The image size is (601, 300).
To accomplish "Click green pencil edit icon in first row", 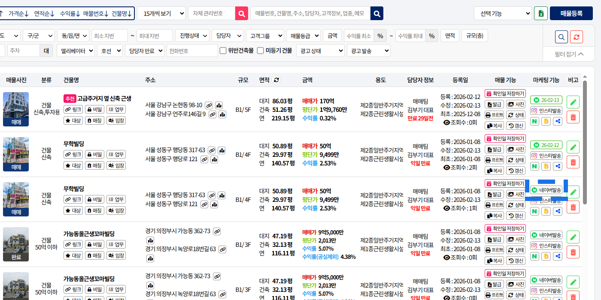I will pos(573,102).
